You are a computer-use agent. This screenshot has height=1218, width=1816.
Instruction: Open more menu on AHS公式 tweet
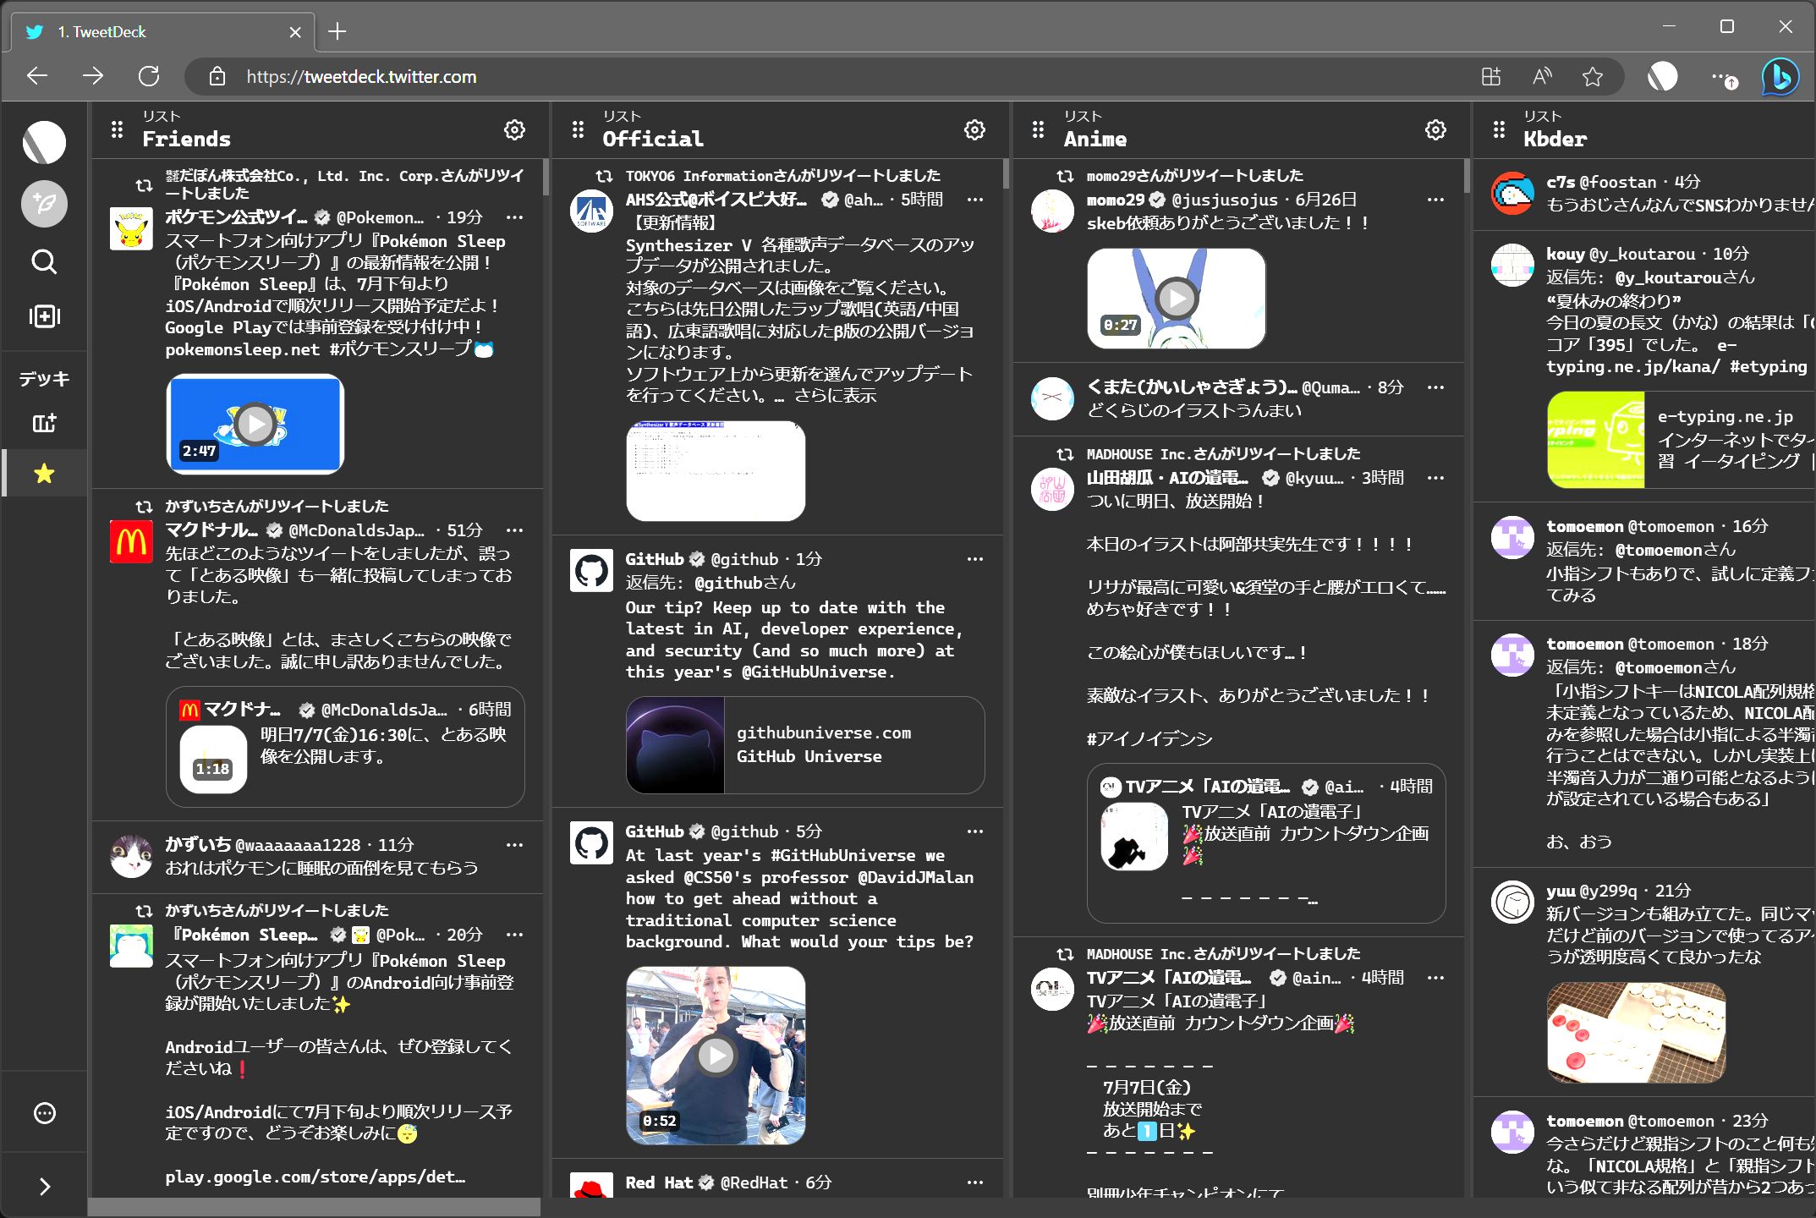974,200
